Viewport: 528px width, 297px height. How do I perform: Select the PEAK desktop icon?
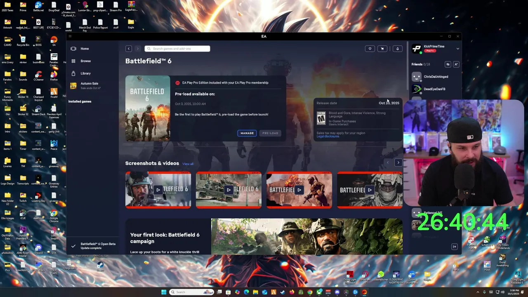(x=487, y=266)
